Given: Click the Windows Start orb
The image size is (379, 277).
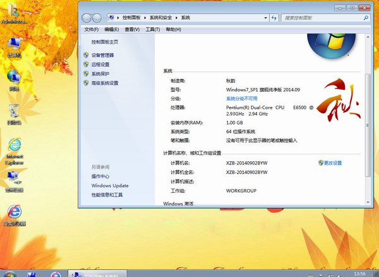Looking at the screenshot, I should click(9, 274).
